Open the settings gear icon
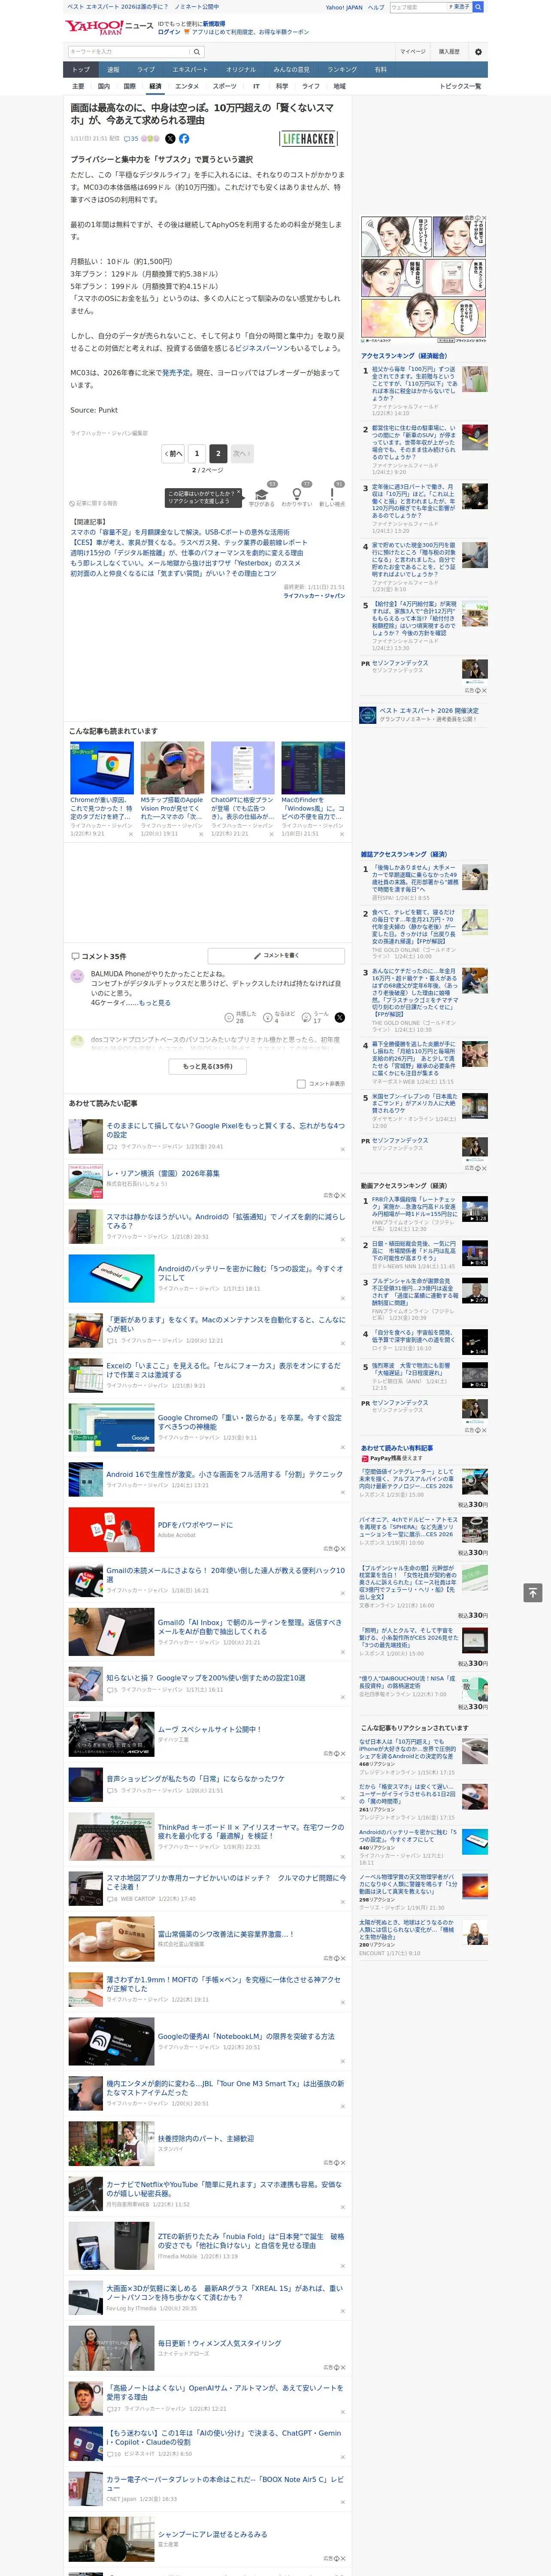The height and width of the screenshot is (2576, 551). [478, 51]
